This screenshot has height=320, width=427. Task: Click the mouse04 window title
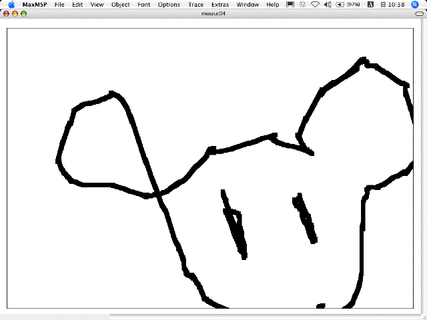213,13
